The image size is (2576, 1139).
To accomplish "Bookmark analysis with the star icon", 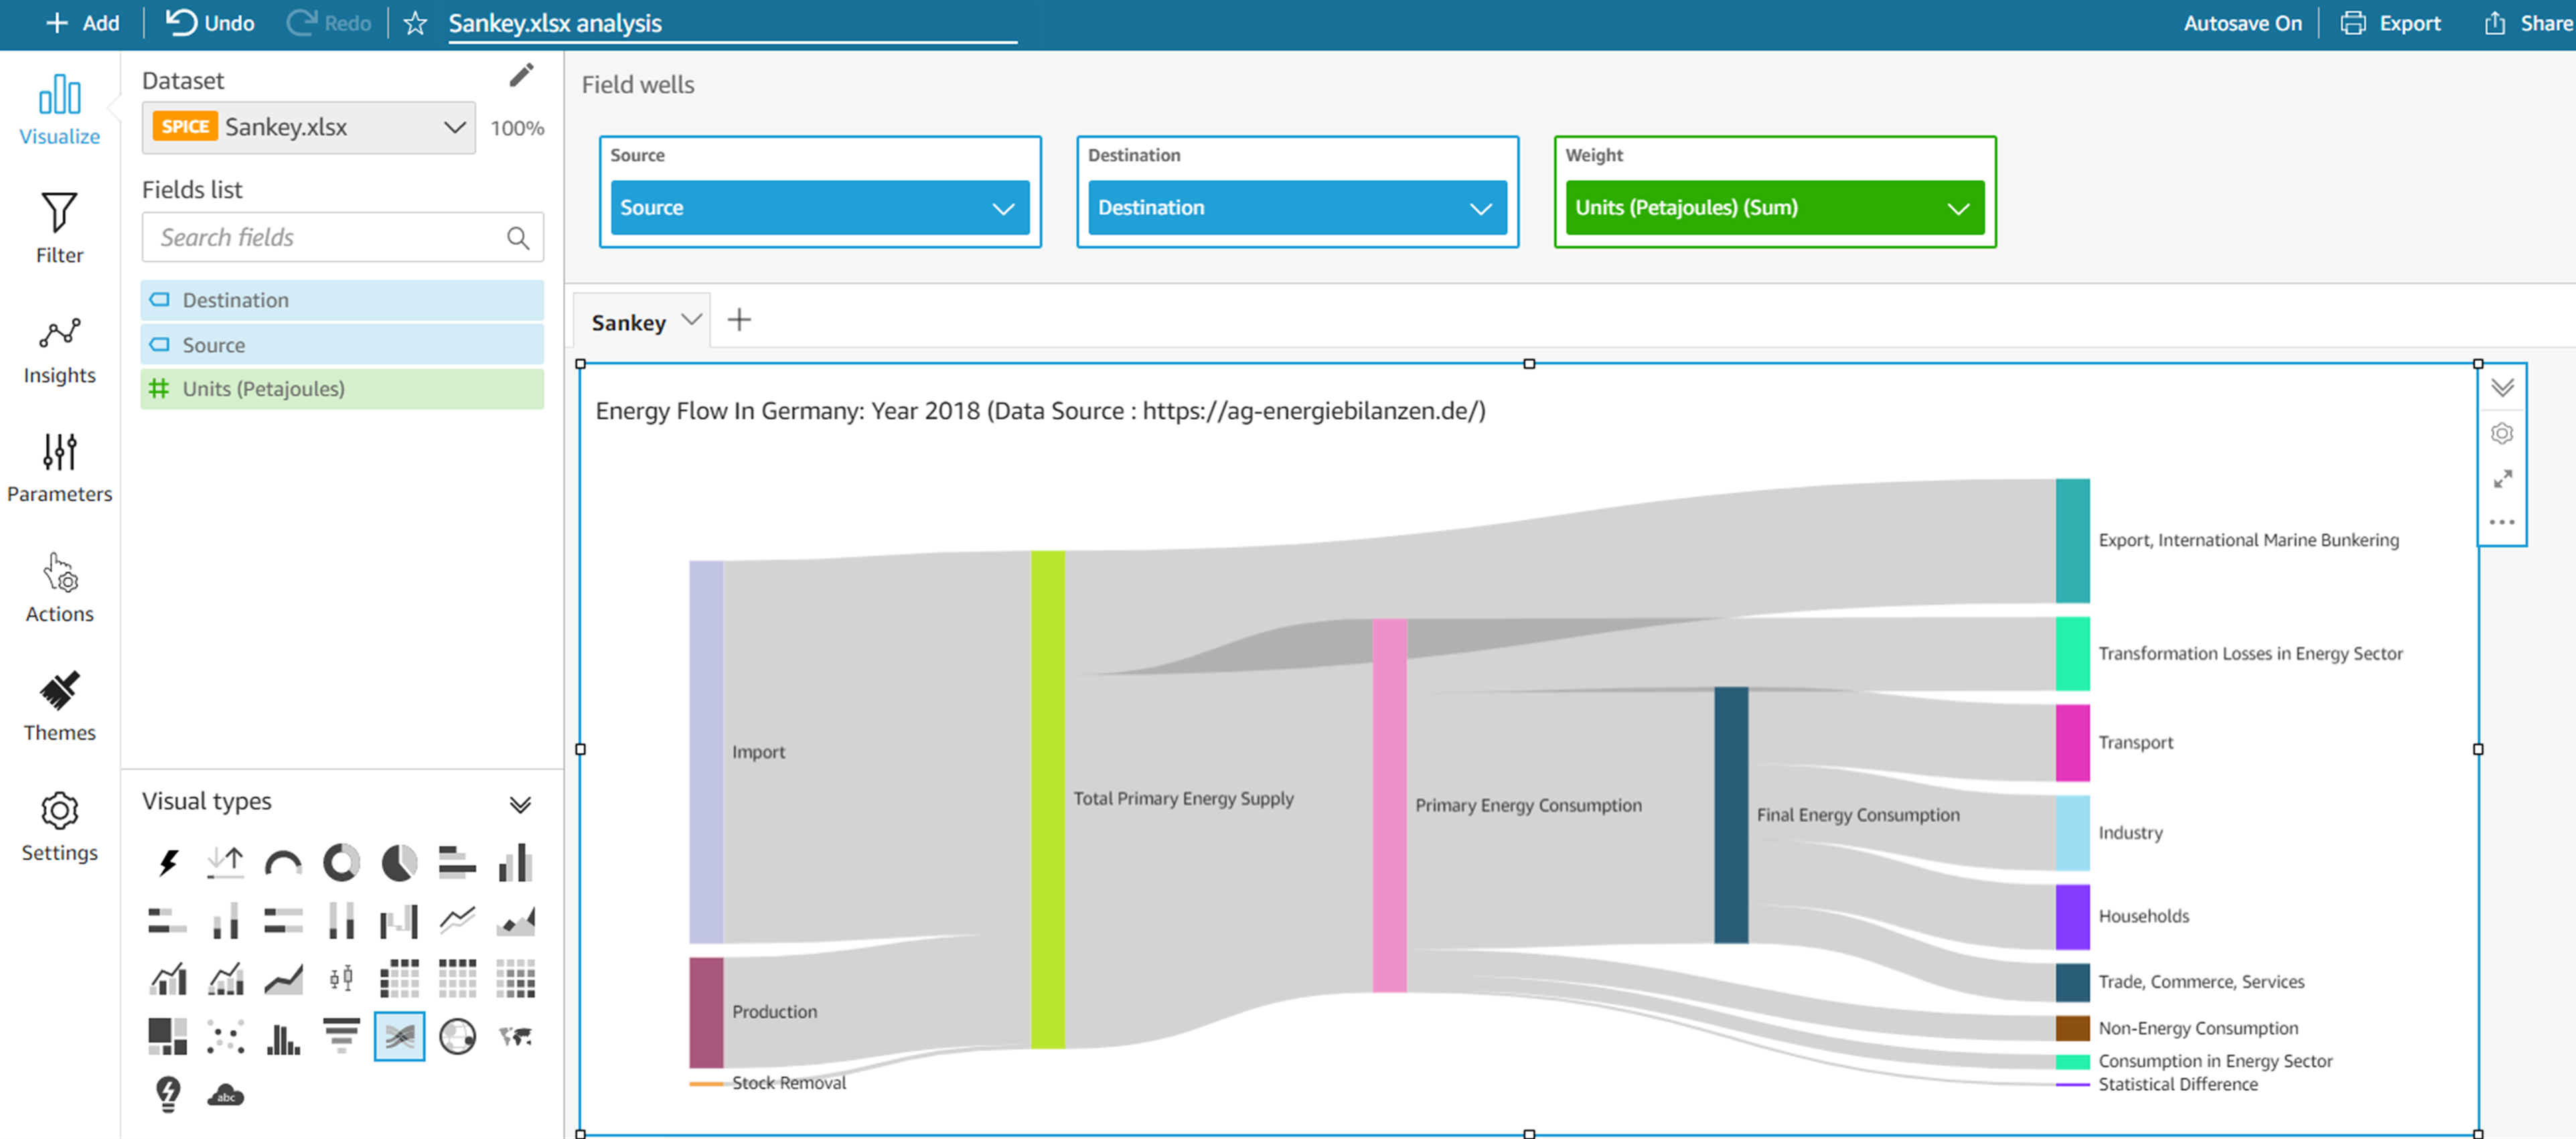I will pos(415,23).
